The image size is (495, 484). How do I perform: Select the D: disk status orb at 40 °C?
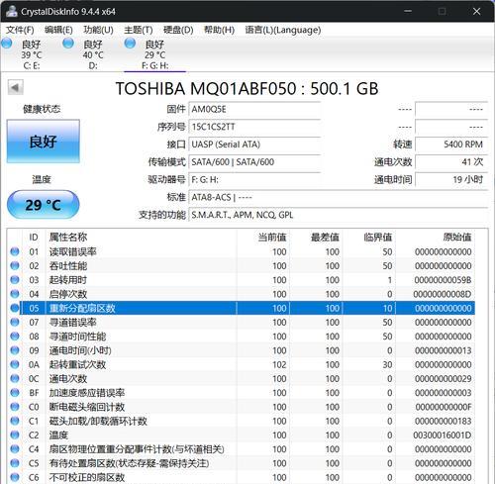pyautogui.click(x=68, y=43)
